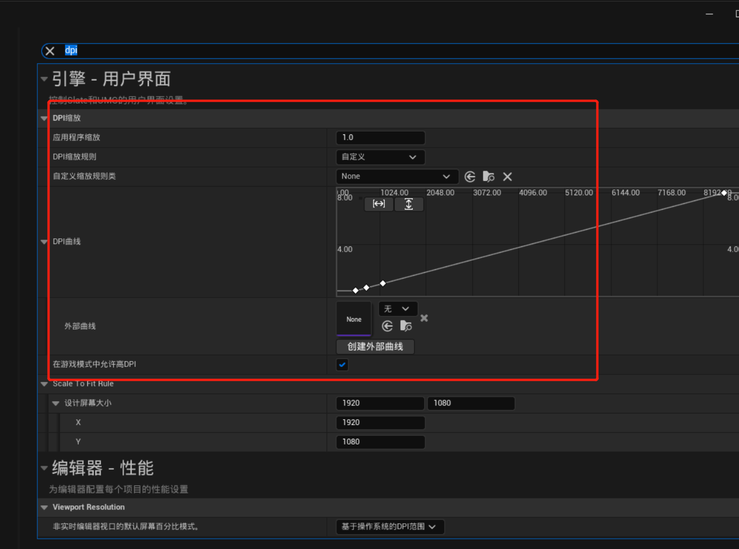739x549 pixels.
Task: Click the 自定义缩放规则类 label
Action: pos(84,176)
